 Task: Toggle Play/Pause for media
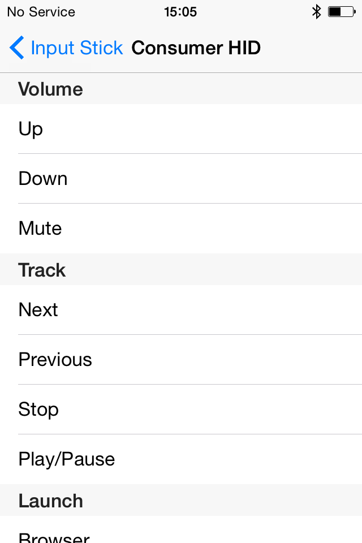point(181,459)
